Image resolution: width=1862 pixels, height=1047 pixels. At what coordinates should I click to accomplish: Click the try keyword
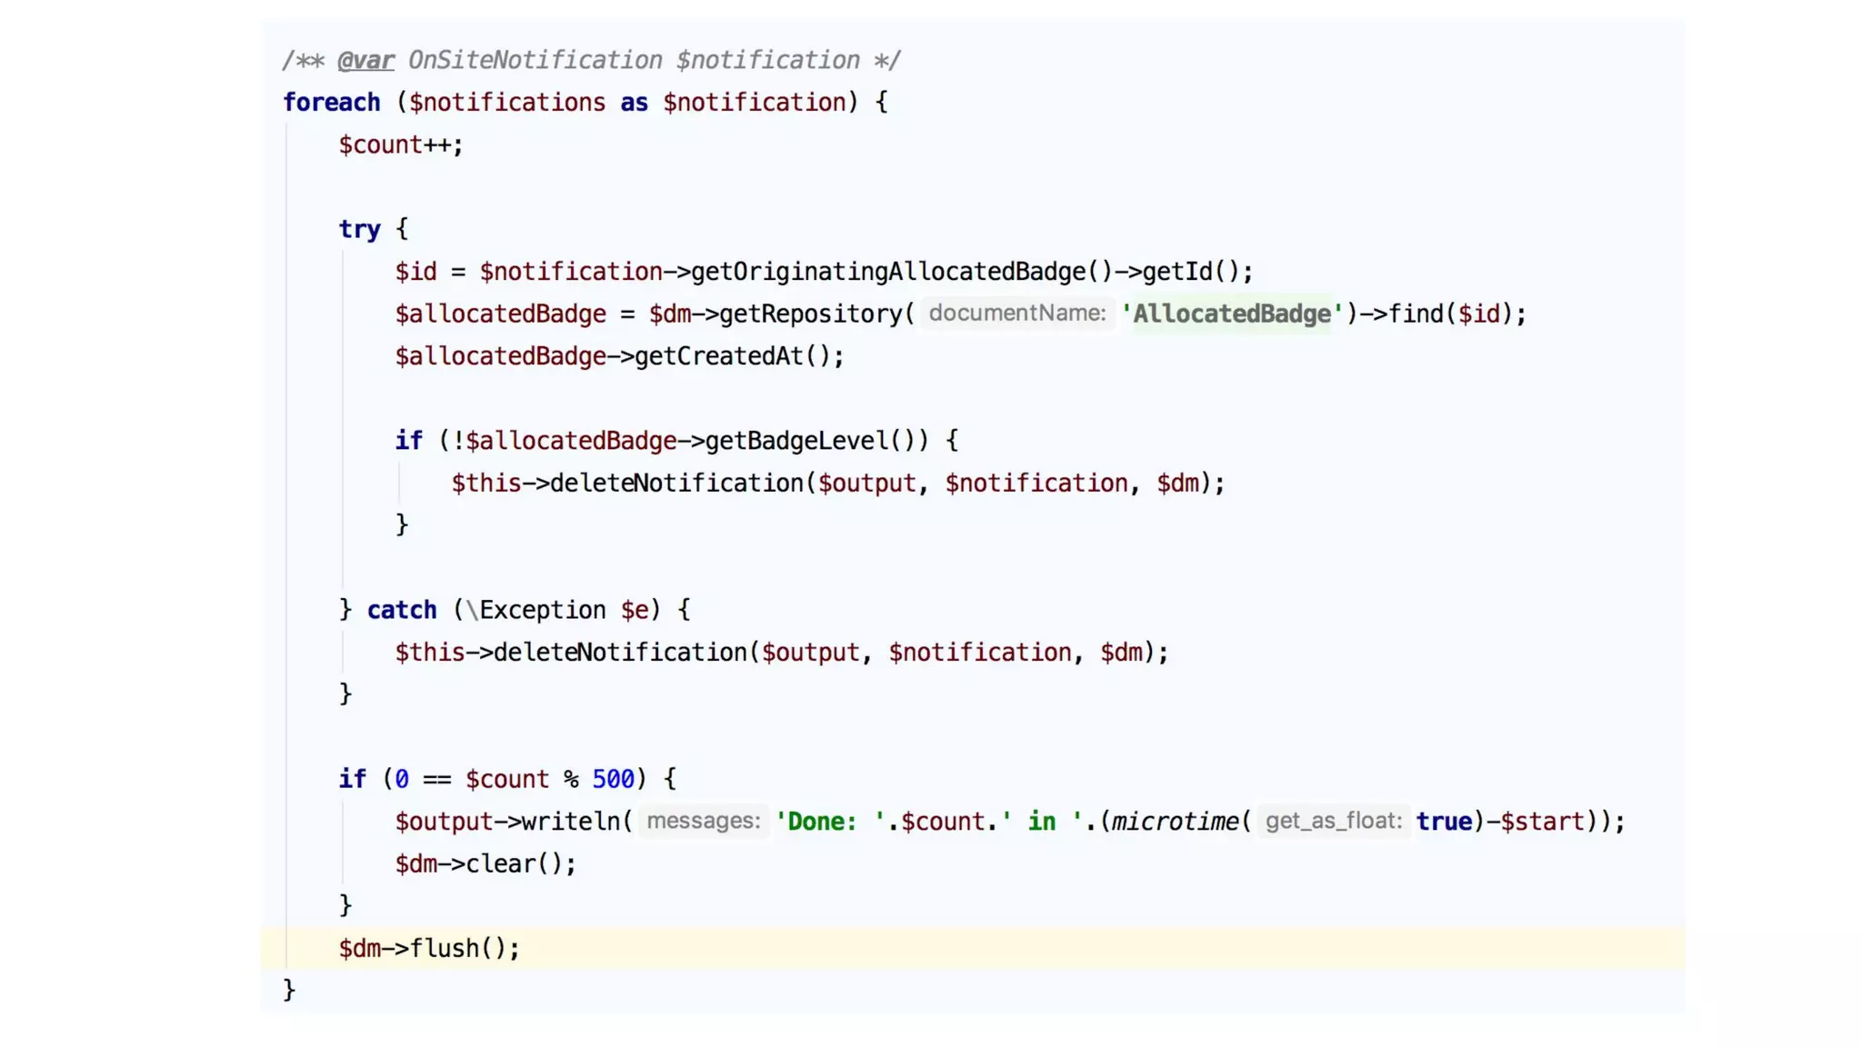click(359, 229)
